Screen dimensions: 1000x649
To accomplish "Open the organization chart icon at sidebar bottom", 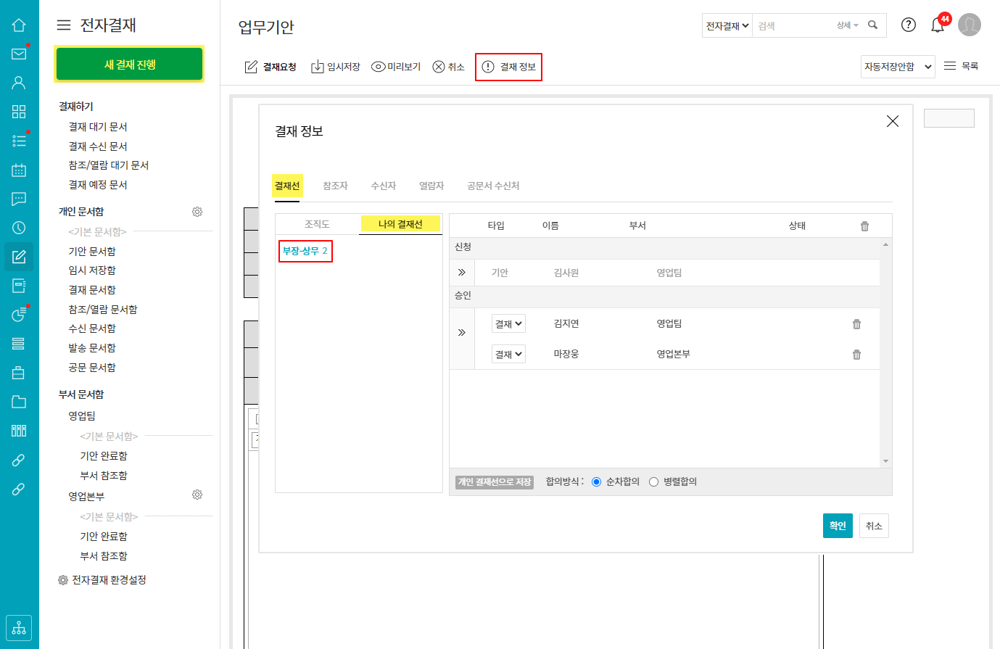I will [19, 627].
